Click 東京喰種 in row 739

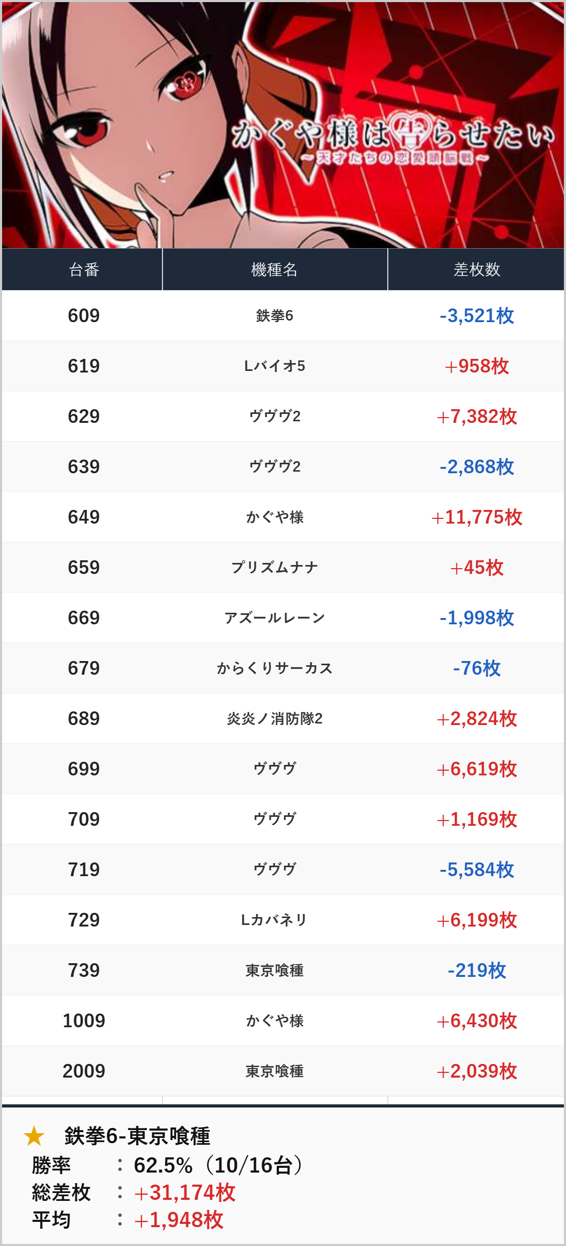(x=275, y=971)
